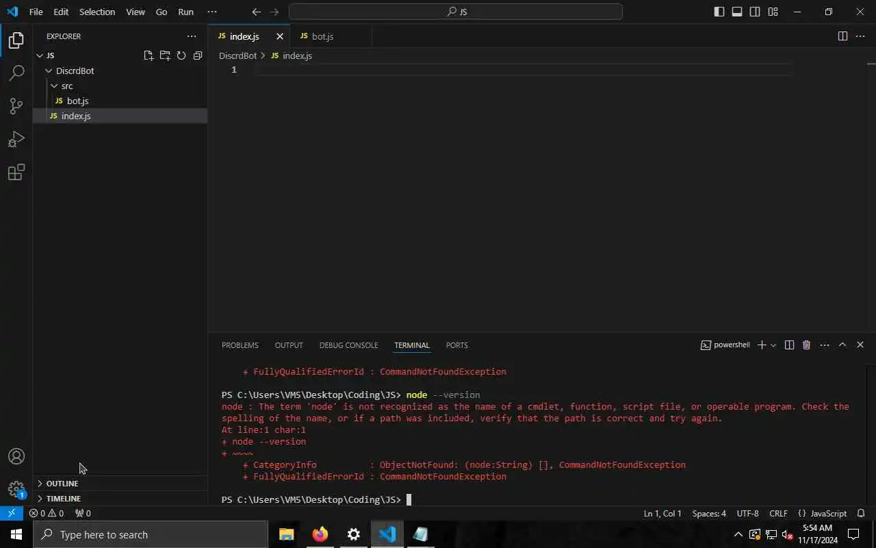The image size is (876, 548).
Task: Expand the Outline section
Action: click(x=120, y=484)
